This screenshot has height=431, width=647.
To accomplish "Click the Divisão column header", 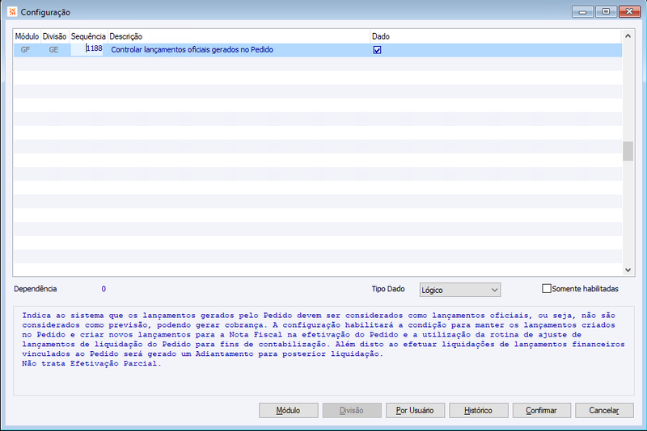I will pyautogui.click(x=55, y=36).
